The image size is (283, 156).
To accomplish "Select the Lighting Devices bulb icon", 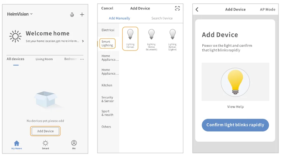I will coord(130,34).
